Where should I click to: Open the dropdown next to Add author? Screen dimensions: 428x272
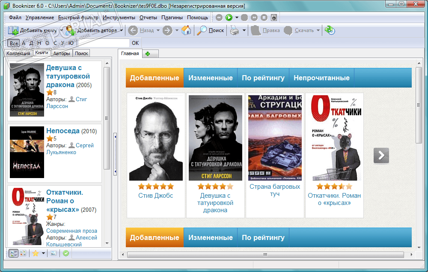[121, 30]
